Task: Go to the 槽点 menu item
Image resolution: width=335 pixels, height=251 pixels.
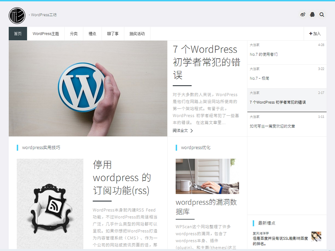Action: (92, 34)
